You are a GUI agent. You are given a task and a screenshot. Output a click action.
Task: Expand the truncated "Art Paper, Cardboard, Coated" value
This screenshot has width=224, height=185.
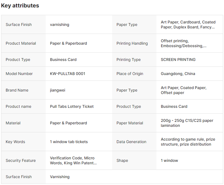click(x=188, y=25)
